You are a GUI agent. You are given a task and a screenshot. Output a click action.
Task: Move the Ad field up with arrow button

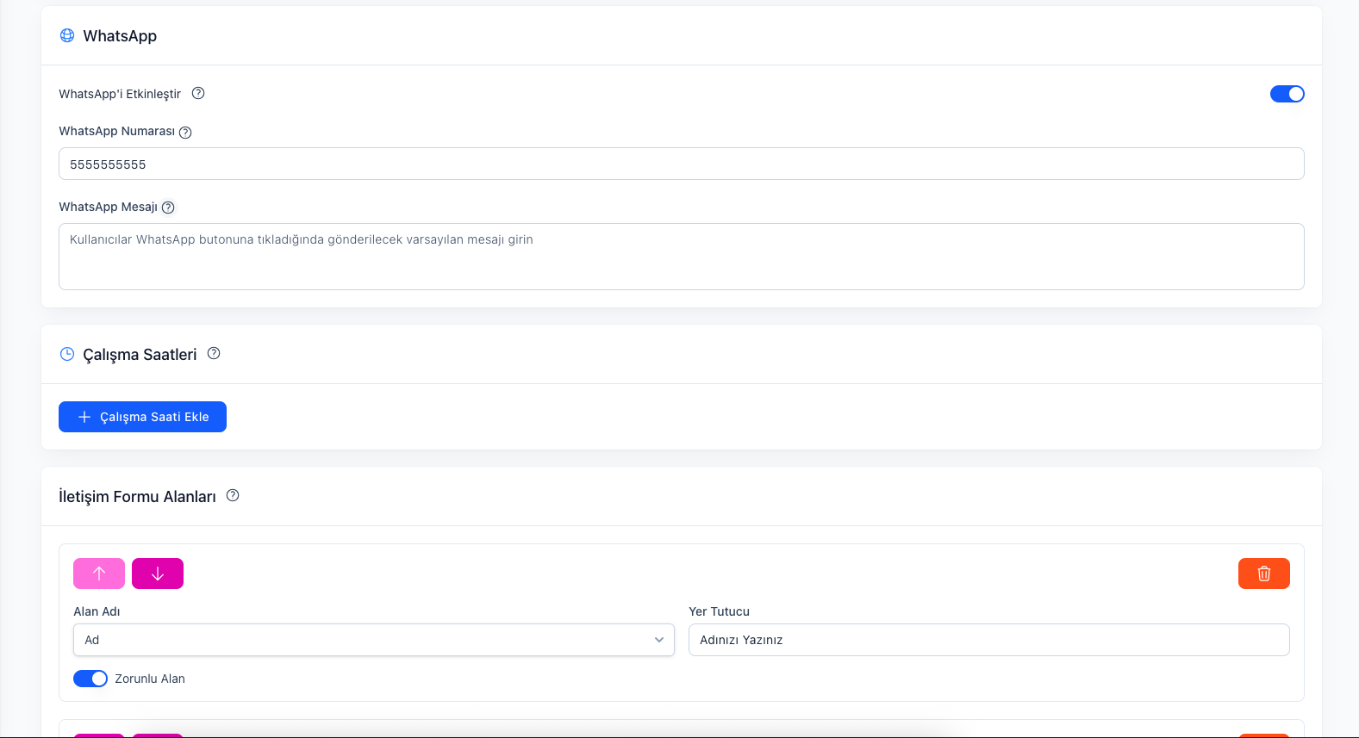[99, 574]
